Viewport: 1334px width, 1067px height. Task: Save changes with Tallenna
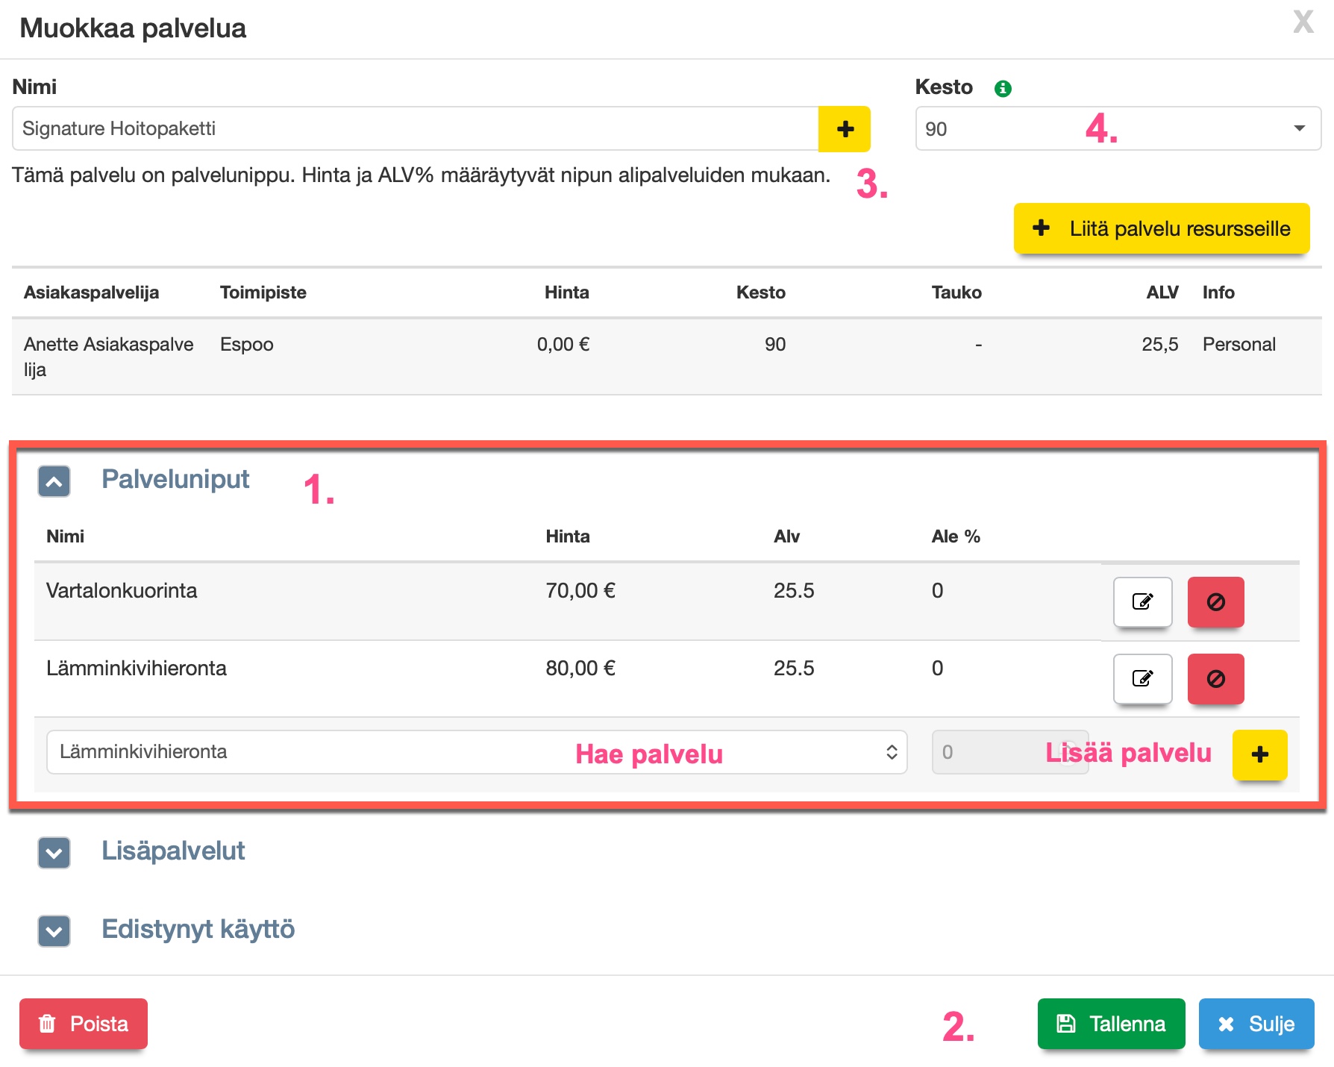(x=1110, y=1024)
